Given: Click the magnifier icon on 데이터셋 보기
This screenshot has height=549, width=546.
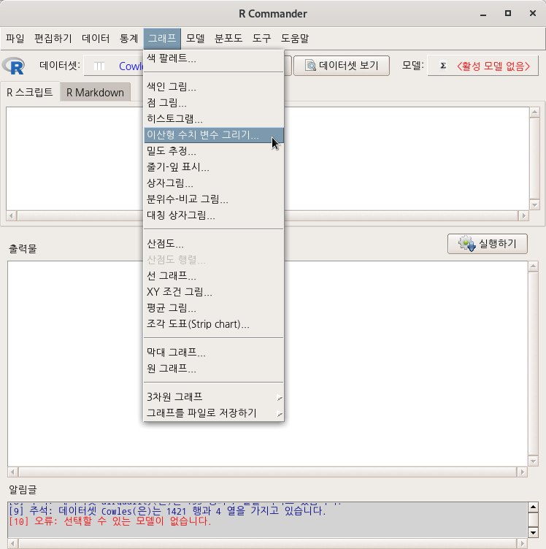Looking at the screenshot, I should (x=310, y=66).
